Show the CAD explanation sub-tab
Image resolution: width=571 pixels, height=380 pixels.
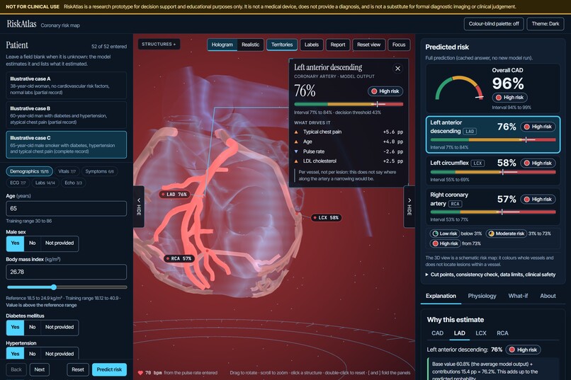click(x=437, y=333)
